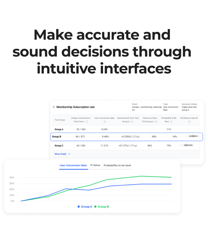Expand the Show Graph chevron
Viewport: 208px width, 249px height.
point(69,154)
